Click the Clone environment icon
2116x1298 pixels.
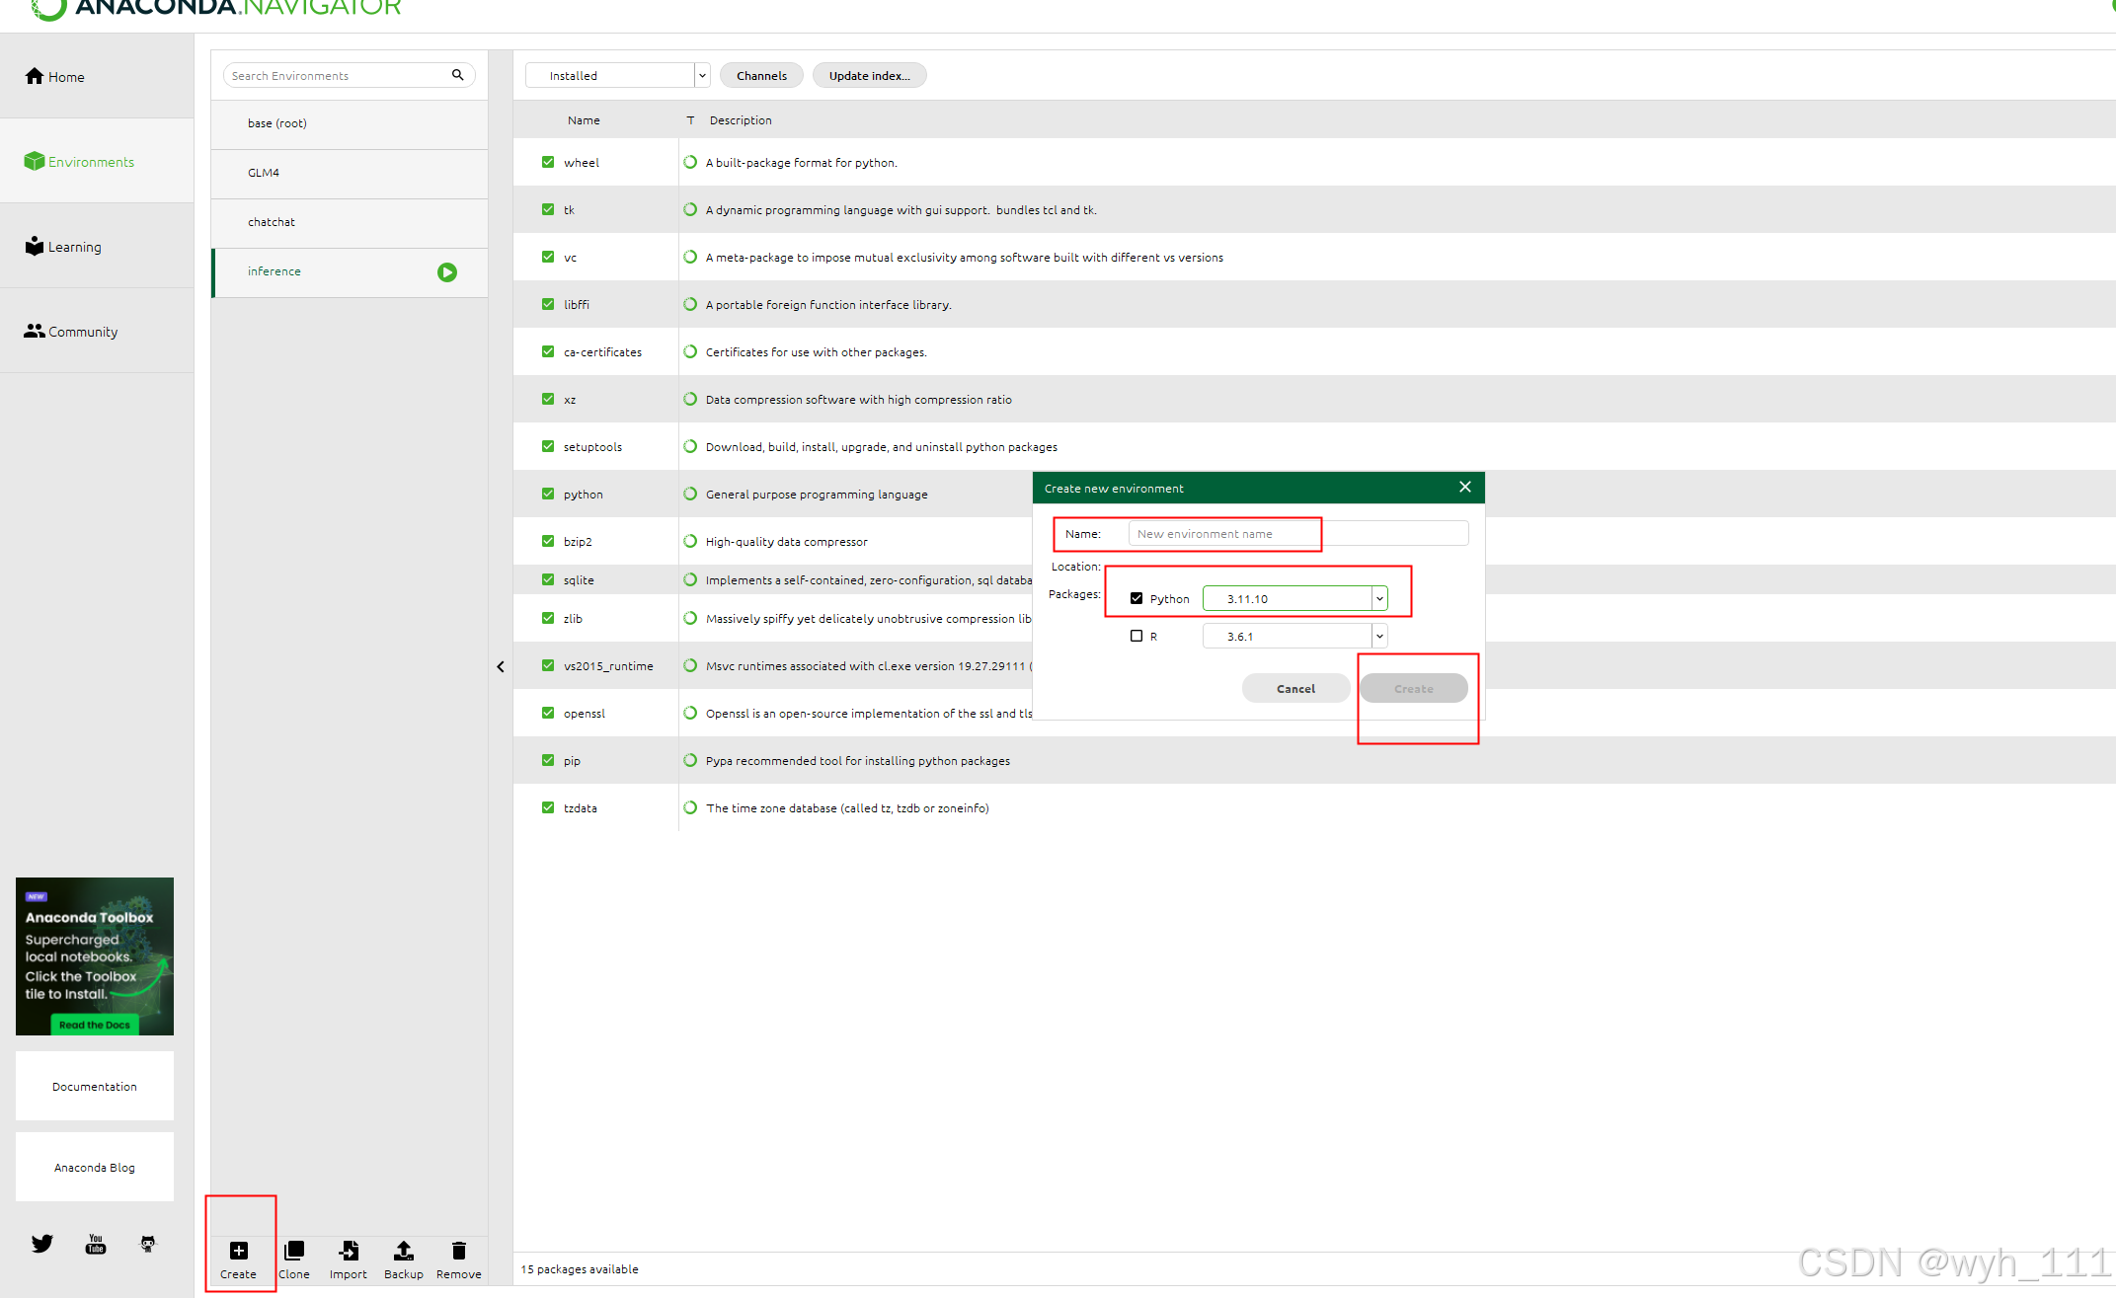[x=293, y=1251]
